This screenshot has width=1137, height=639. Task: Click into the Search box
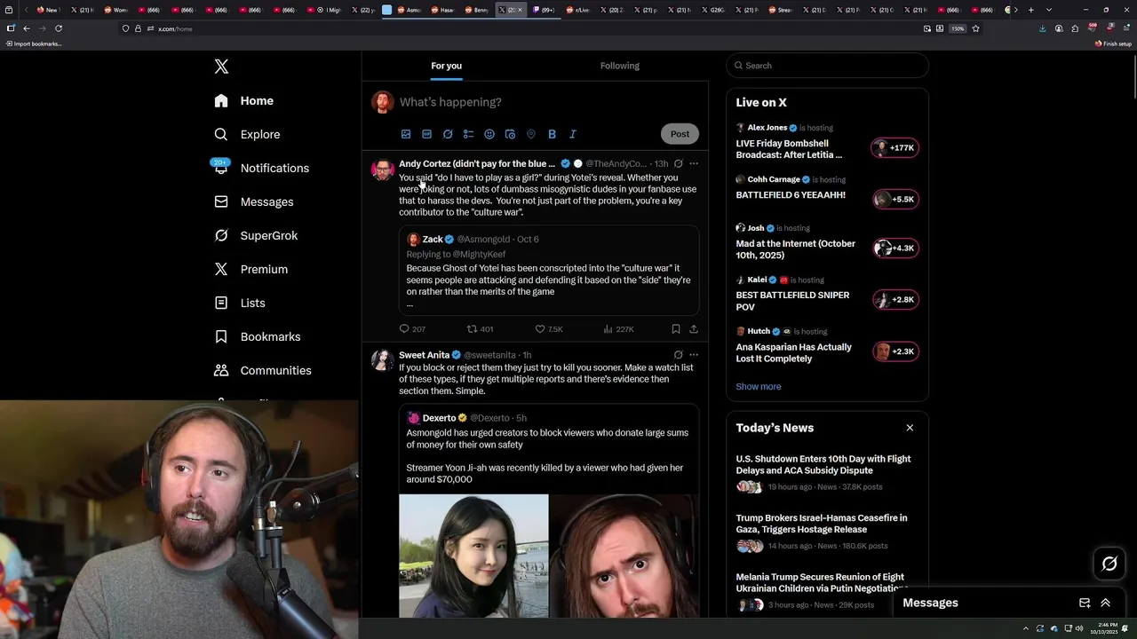click(x=827, y=66)
